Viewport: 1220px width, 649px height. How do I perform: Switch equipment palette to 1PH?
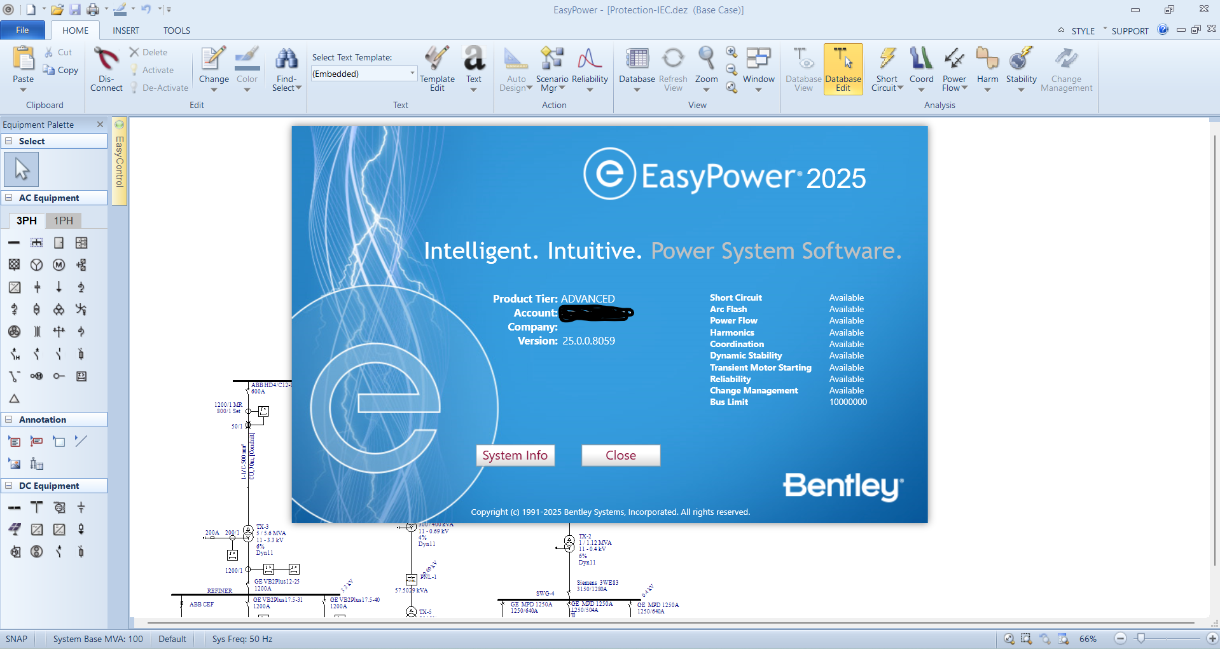[63, 221]
